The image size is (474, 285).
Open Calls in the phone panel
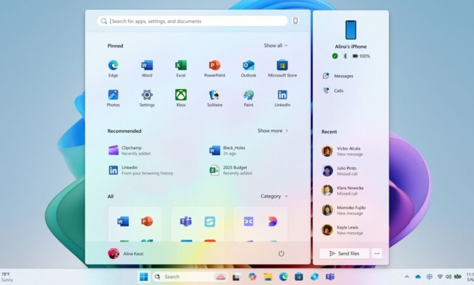click(x=333, y=90)
